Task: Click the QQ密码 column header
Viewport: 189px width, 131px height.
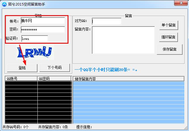Action: 54,79
